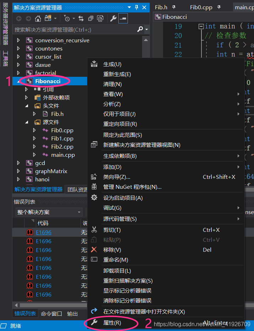Choose 设为启动项目(A) in context menu
Viewport: 254px width, 331px height.
[x=123, y=198]
